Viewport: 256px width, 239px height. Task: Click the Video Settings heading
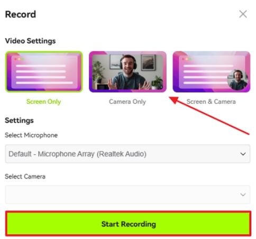pos(30,41)
